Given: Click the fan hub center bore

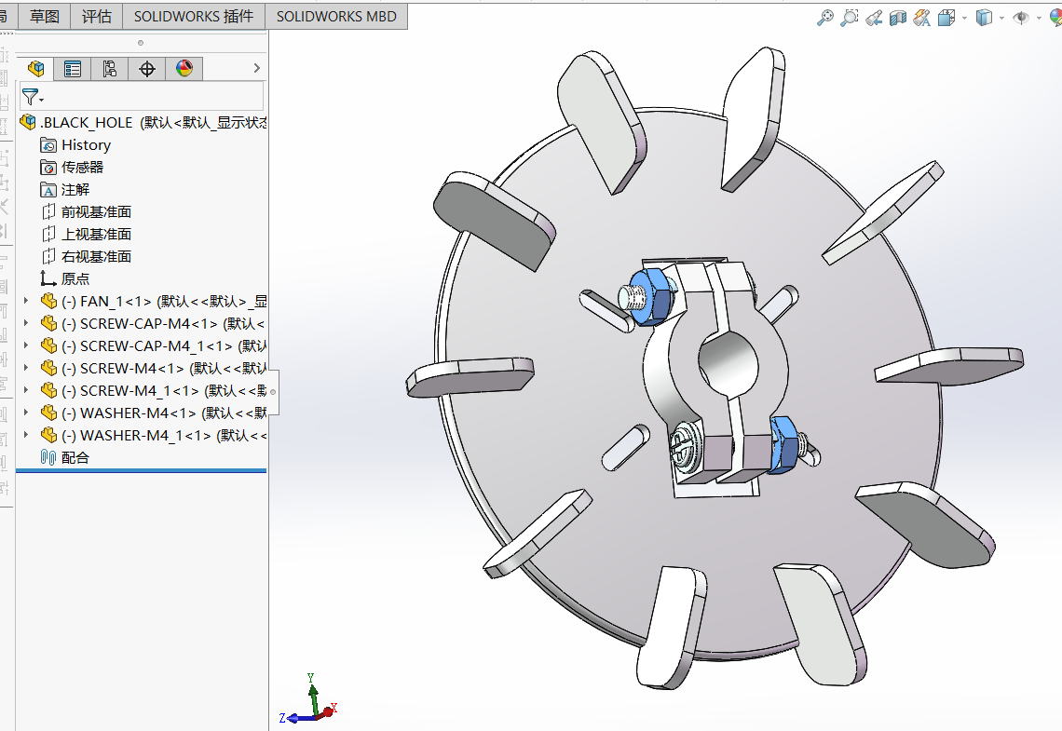Looking at the screenshot, I should [728, 363].
